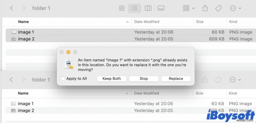Viewport: 256px width, 123px height.
Task: Sort top window by Name column
Action: click(23, 22)
